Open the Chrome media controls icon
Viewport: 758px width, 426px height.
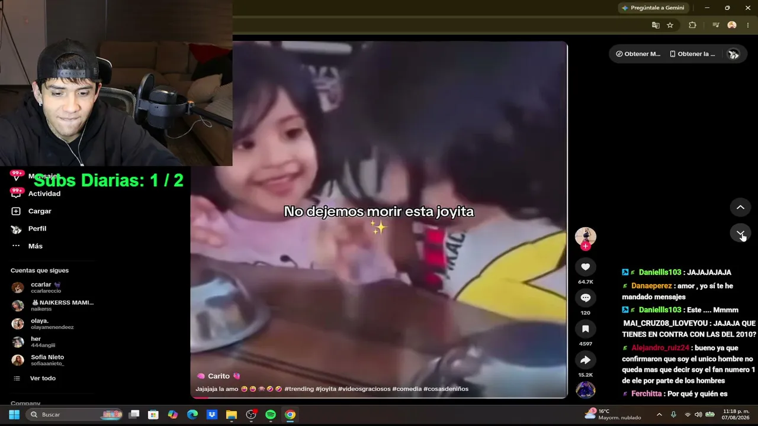(x=716, y=25)
